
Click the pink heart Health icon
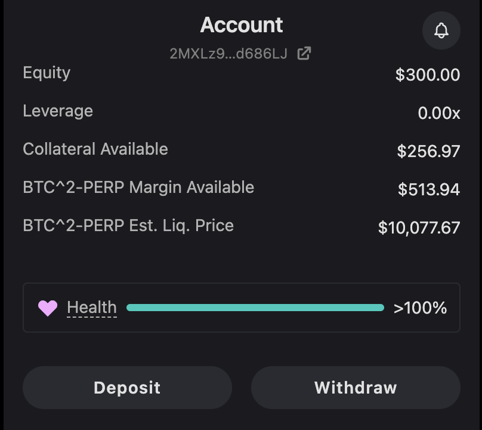pyautogui.click(x=48, y=308)
